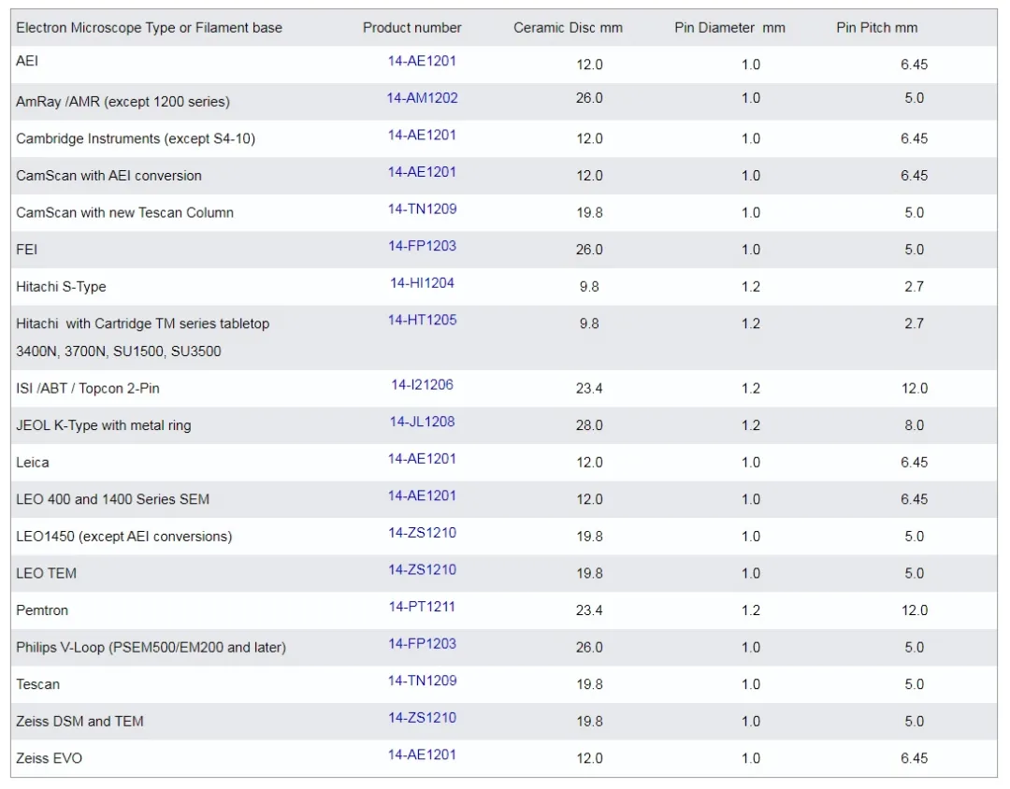This screenshot has width=1010, height=789.
Task: Open 14-ZS1210 link in LEO TEM row
Action: coord(422,570)
